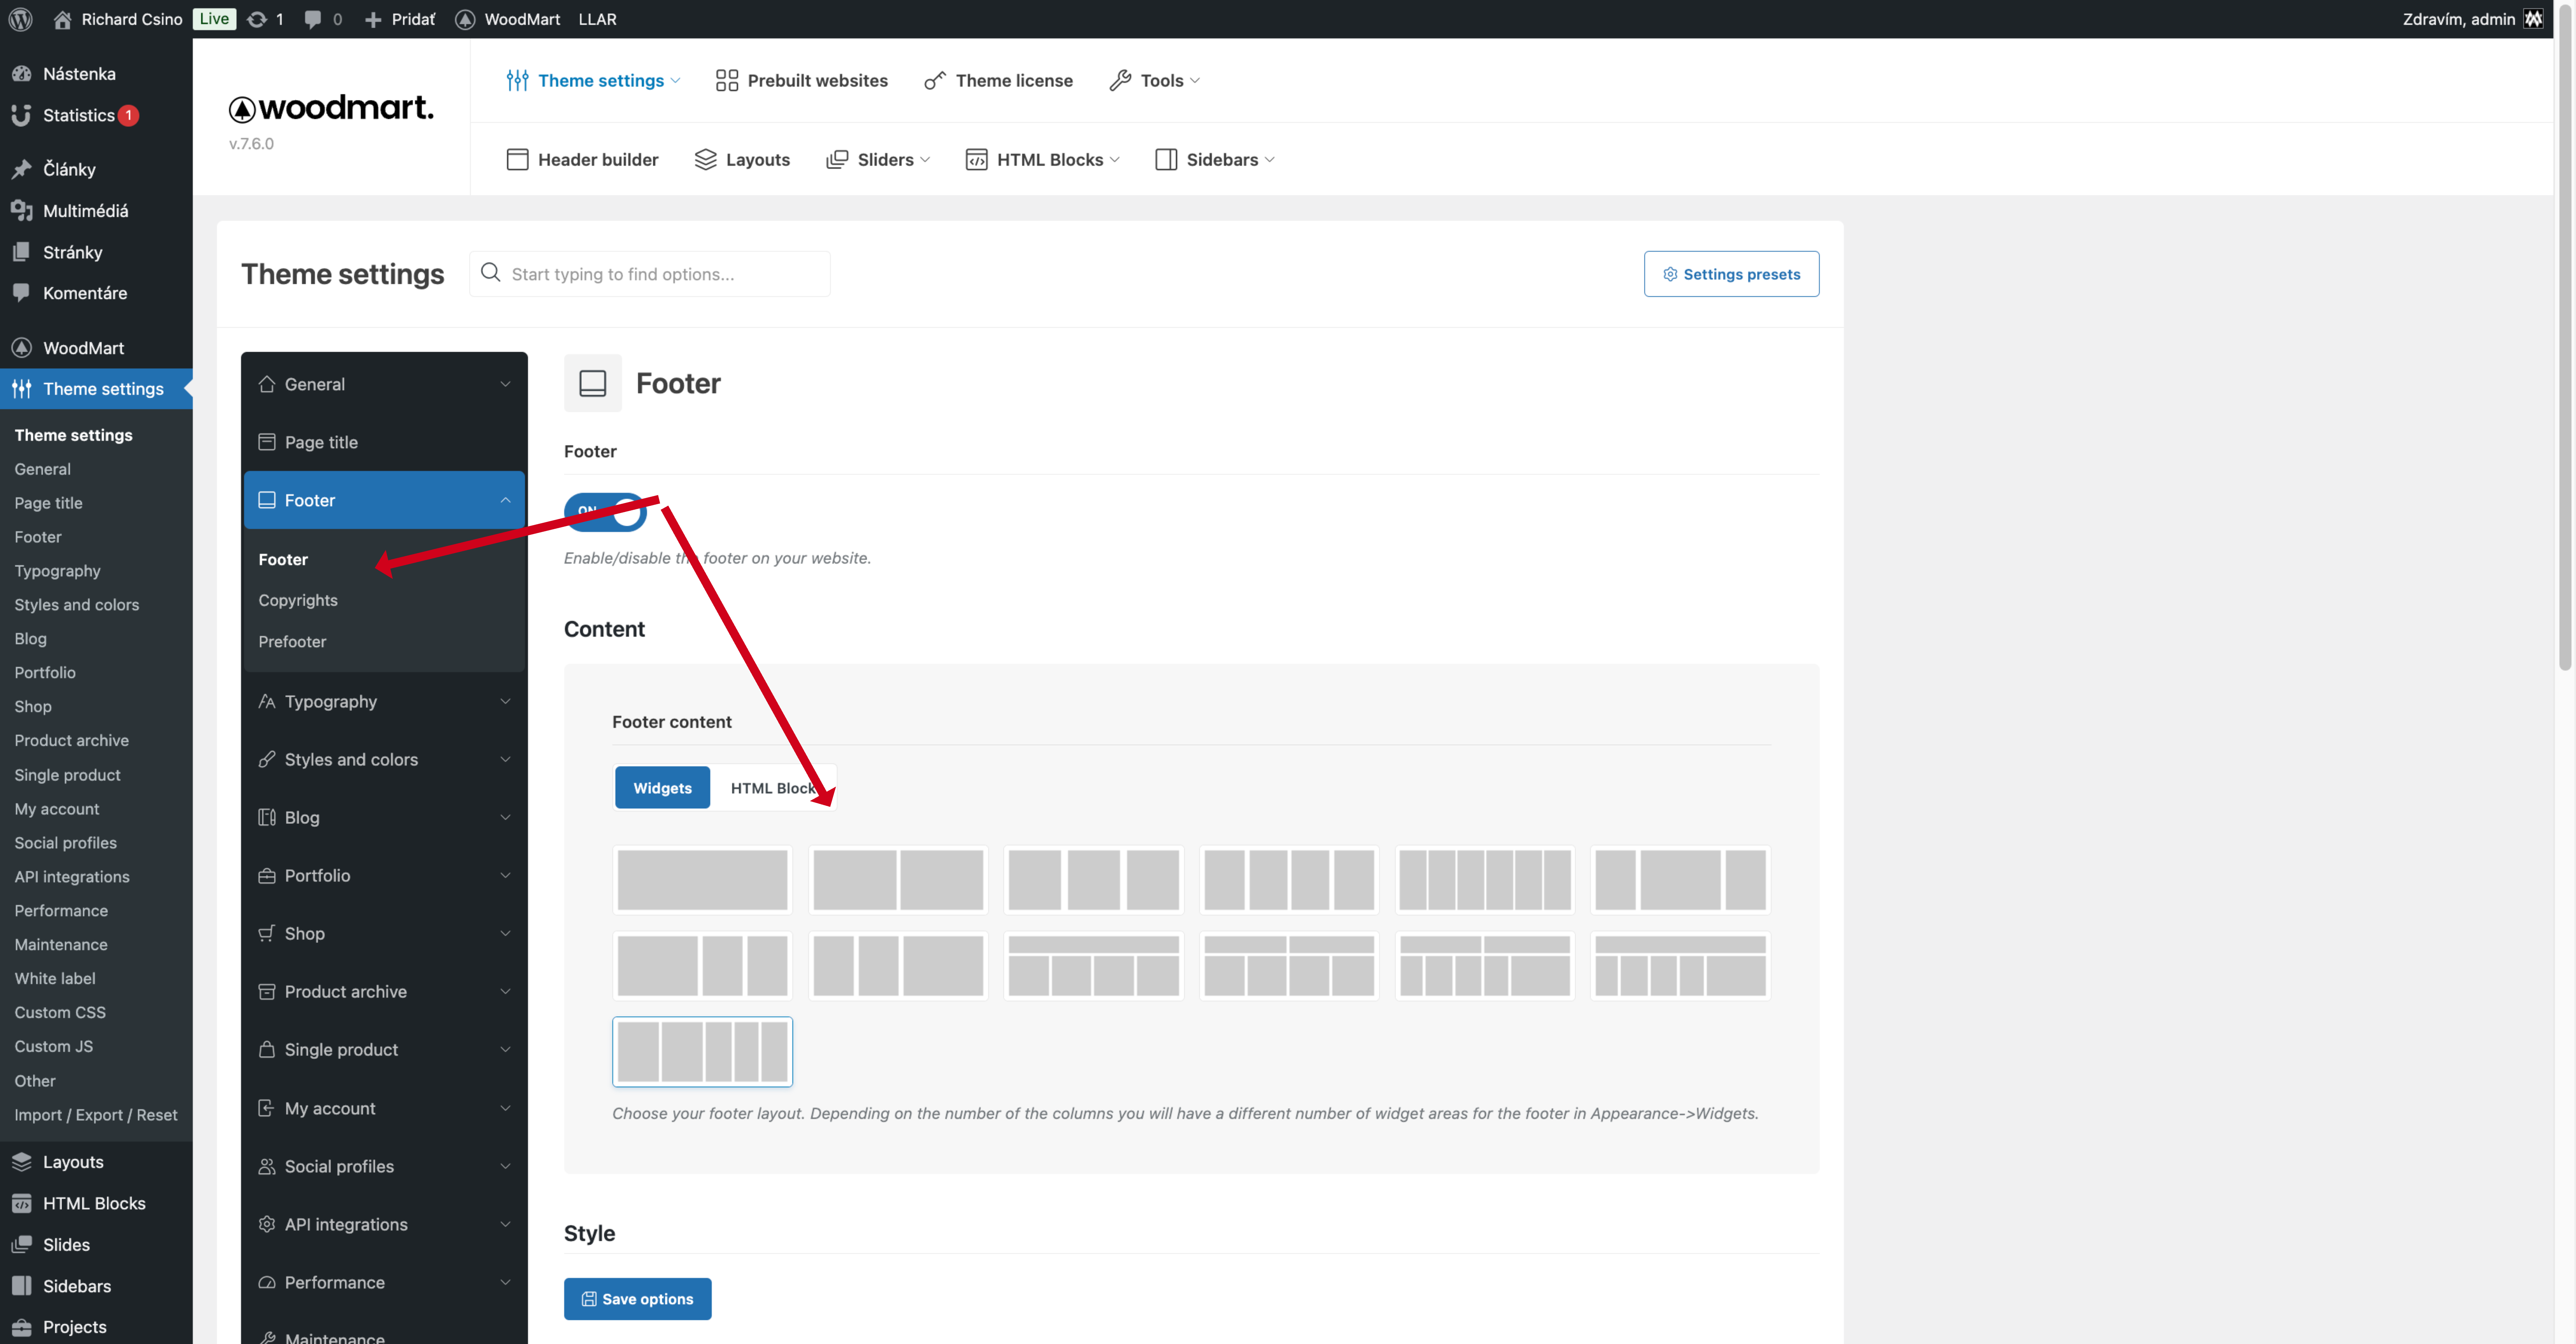Expand the Shop settings section
Image resolution: width=2576 pixels, height=1344 pixels.
coord(384,934)
